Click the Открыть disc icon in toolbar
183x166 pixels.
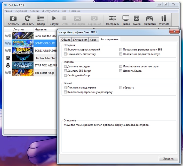click(13, 18)
